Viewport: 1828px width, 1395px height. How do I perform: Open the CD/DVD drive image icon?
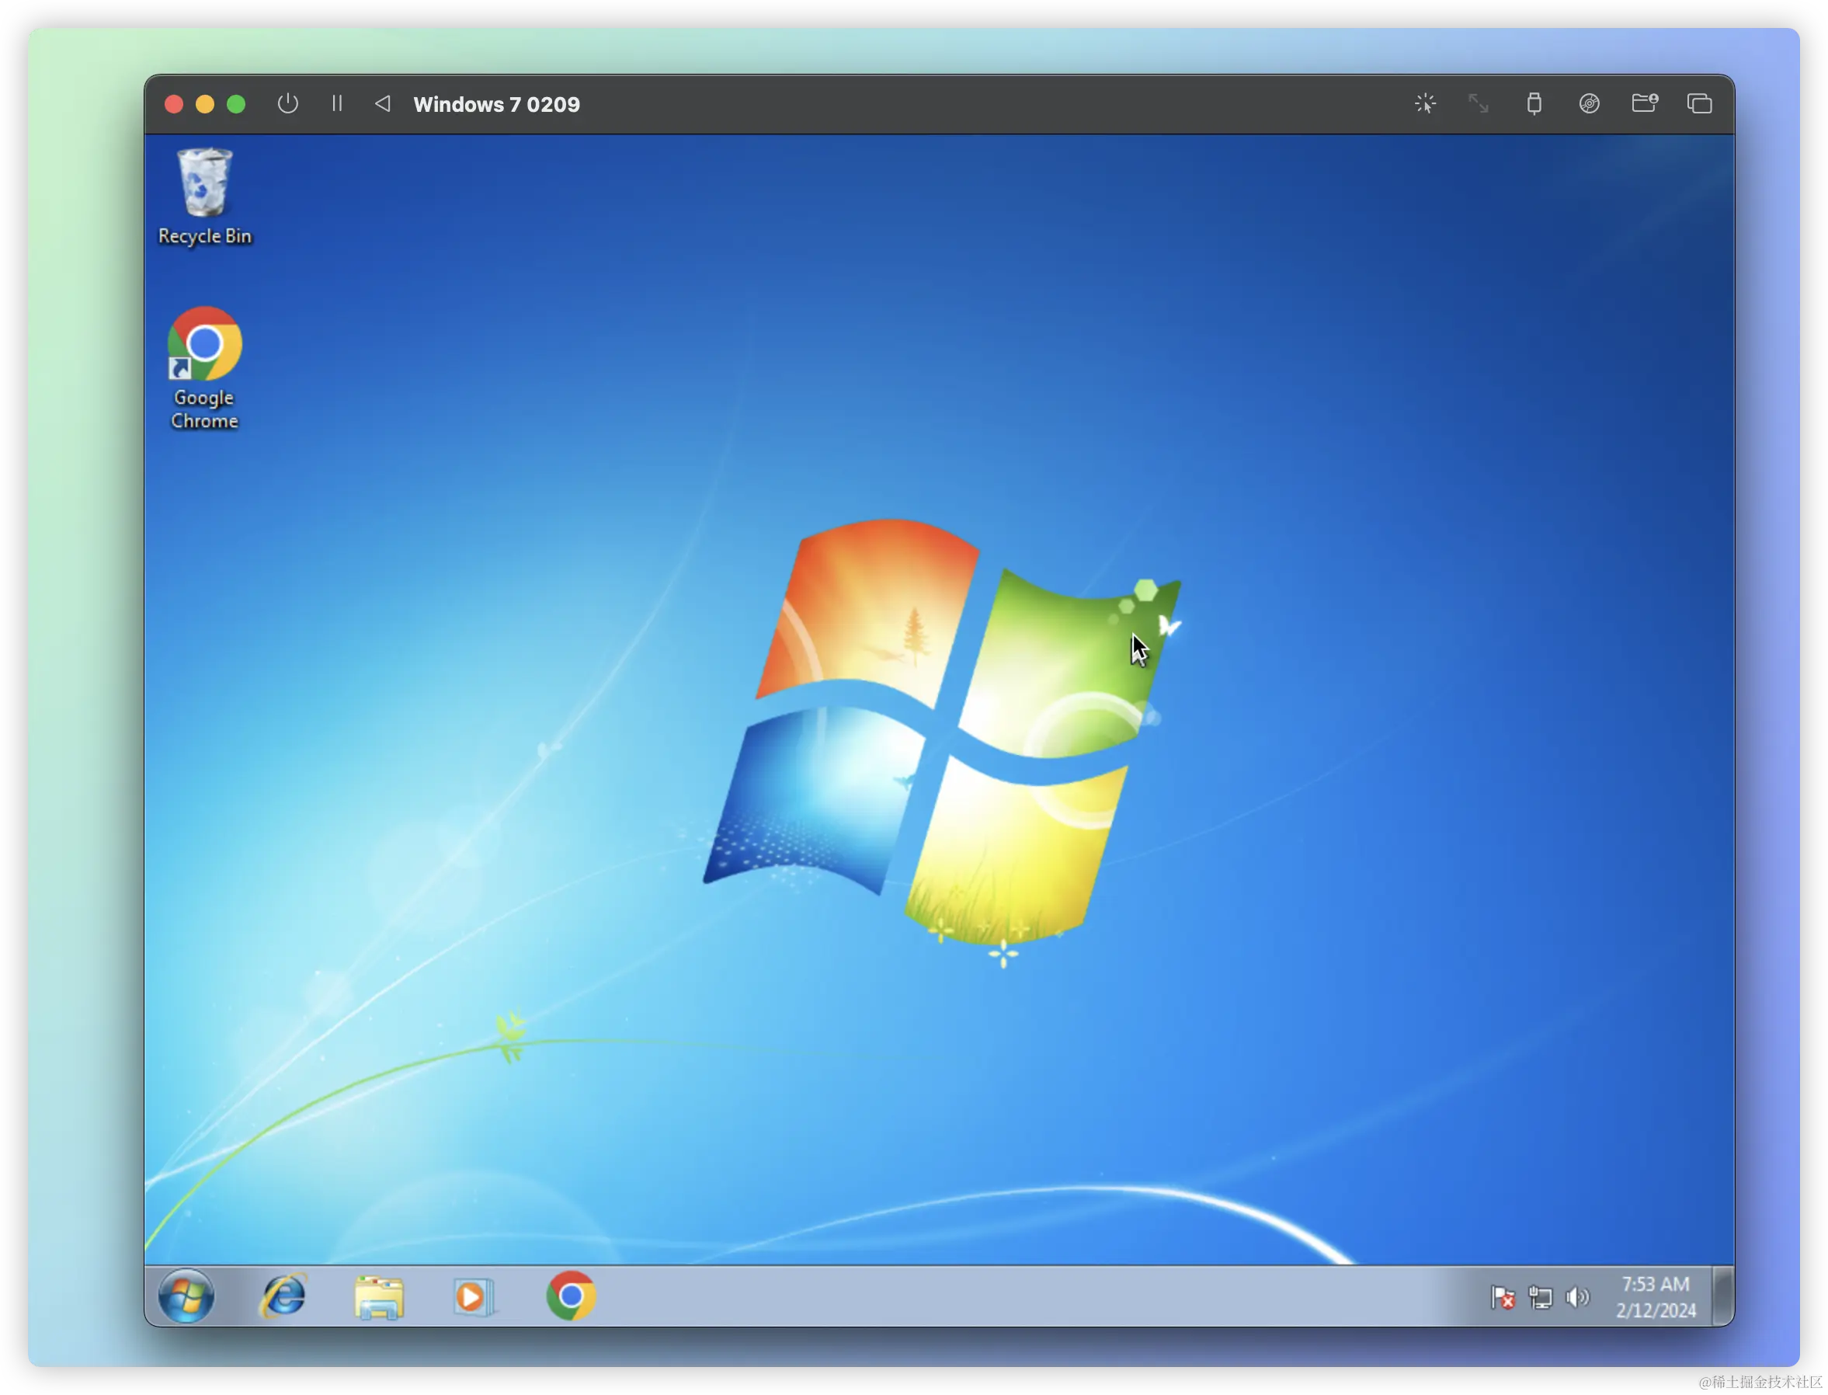tap(1589, 104)
